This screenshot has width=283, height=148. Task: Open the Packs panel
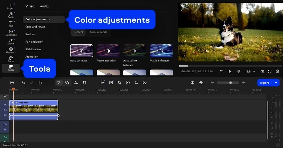(x=11, y=59)
